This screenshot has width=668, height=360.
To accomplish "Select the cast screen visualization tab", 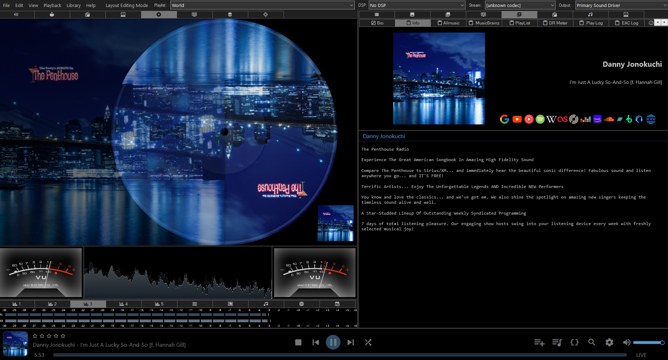I will [230, 304].
